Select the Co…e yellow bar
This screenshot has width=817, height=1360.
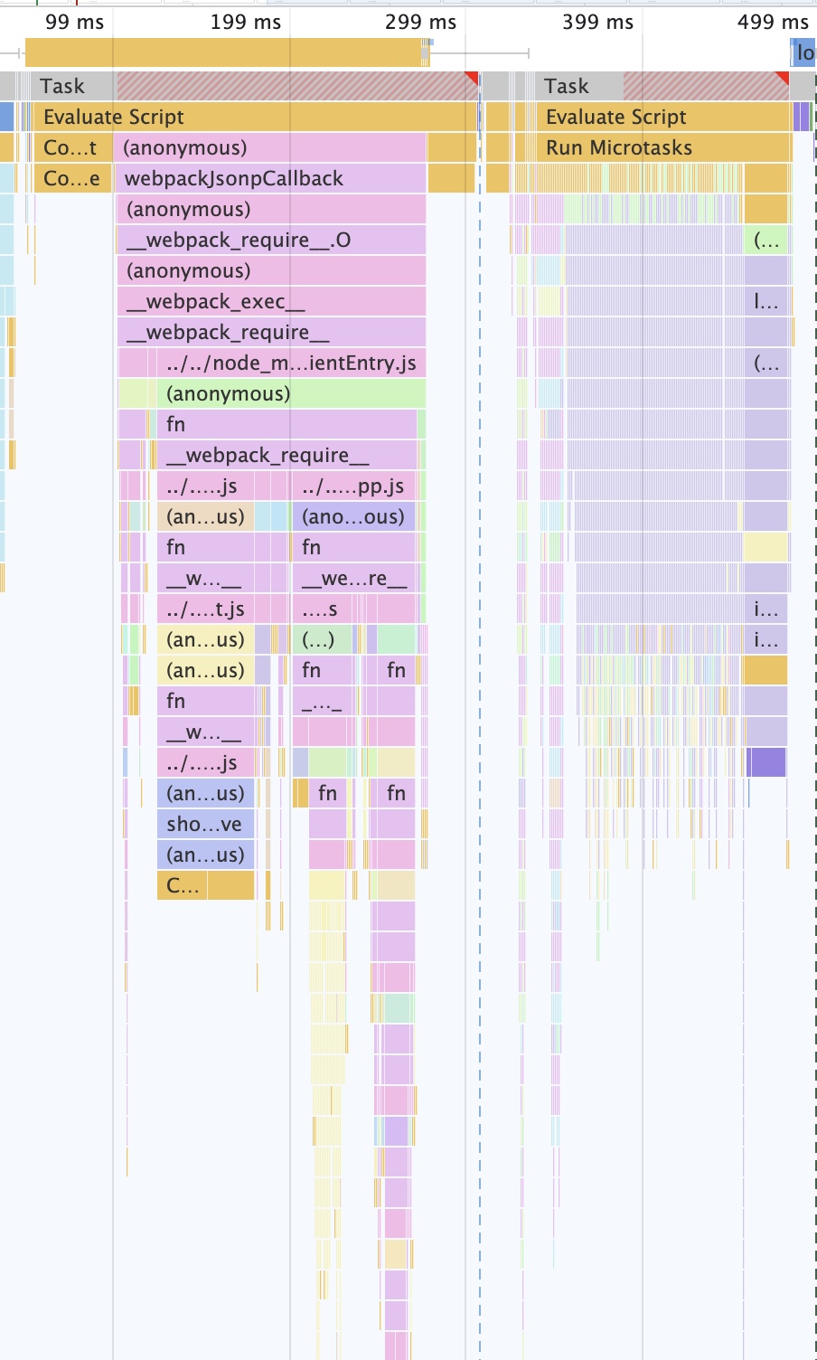[x=70, y=179]
